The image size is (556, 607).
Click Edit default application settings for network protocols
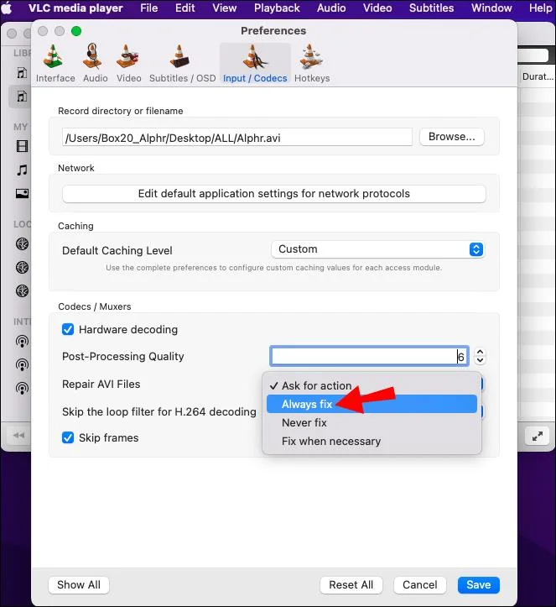273,194
